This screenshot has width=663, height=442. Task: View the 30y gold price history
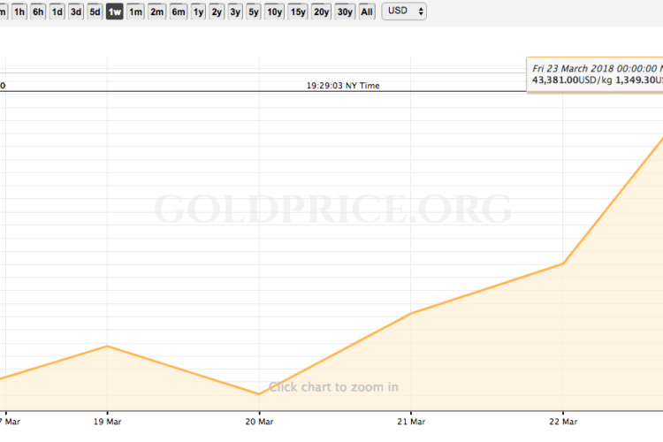pyautogui.click(x=345, y=11)
